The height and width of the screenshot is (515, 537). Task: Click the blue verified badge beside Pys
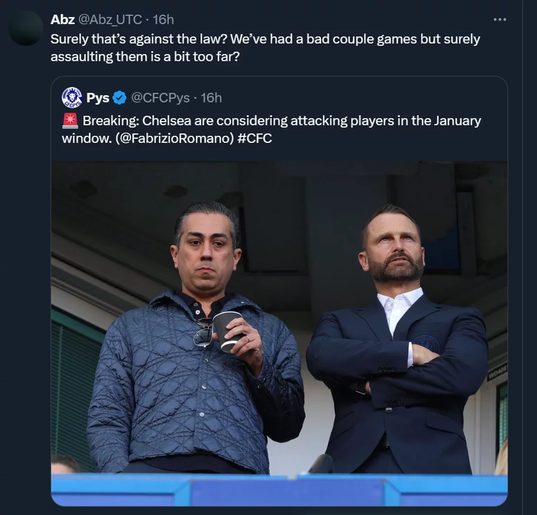pos(119,98)
